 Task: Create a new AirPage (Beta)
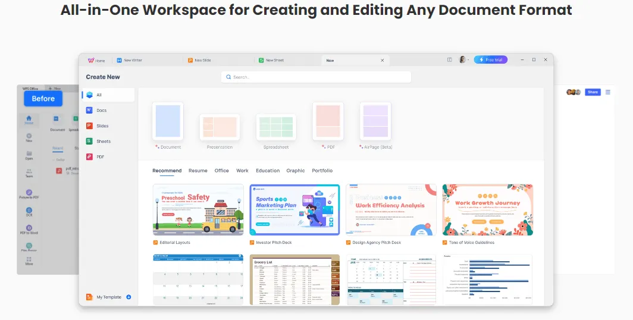pos(375,122)
